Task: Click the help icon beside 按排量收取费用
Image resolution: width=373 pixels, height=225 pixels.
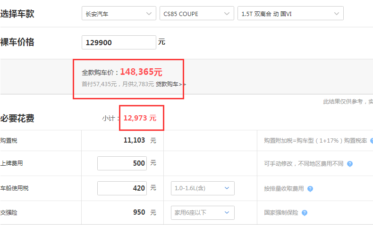Action: (x=310, y=189)
